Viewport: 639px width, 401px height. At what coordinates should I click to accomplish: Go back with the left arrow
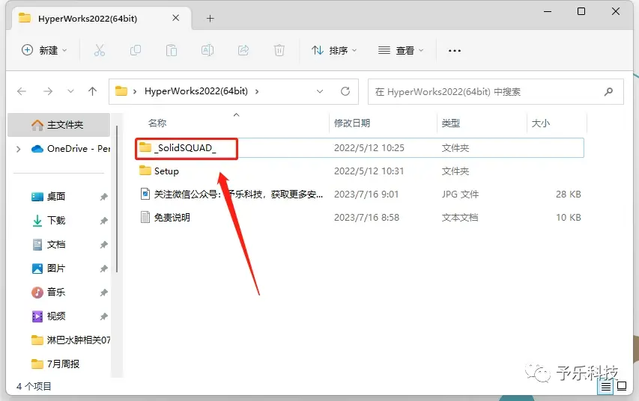tap(22, 91)
